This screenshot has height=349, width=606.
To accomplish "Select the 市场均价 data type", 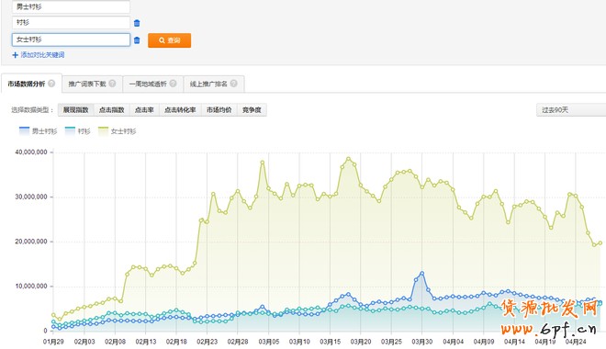I will point(219,110).
